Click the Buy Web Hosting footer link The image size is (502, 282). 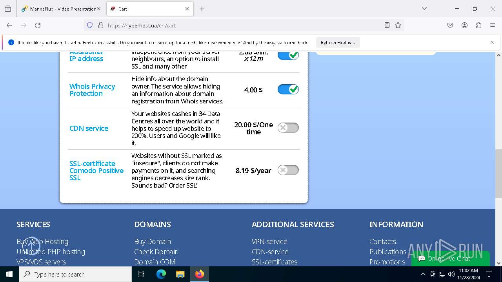point(42,242)
